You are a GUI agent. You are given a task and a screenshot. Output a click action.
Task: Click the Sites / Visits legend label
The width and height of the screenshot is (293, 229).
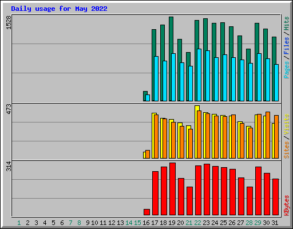[287, 136]
